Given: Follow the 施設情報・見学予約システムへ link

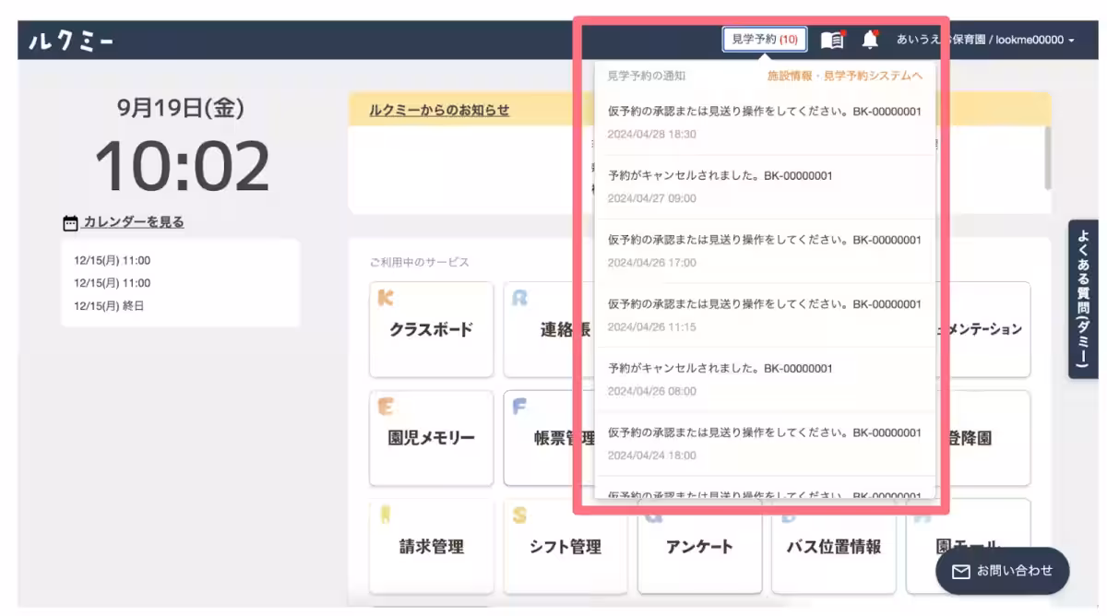Looking at the screenshot, I should click(844, 76).
